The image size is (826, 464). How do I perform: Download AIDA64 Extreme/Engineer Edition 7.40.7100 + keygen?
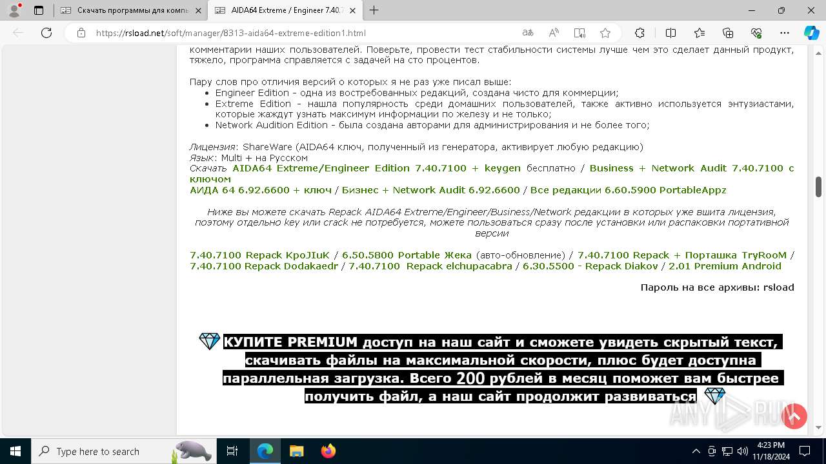pos(376,168)
